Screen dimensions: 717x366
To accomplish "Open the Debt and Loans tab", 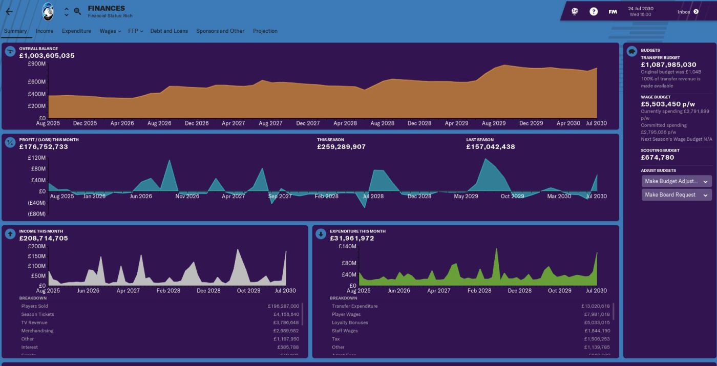I will pyautogui.click(x=169, y=31).
